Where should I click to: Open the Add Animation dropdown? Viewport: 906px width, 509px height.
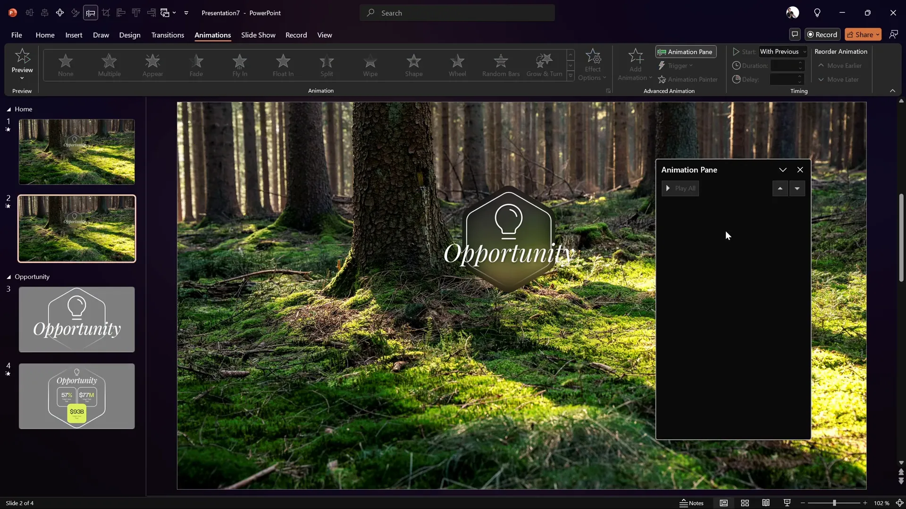pos(635,65)
